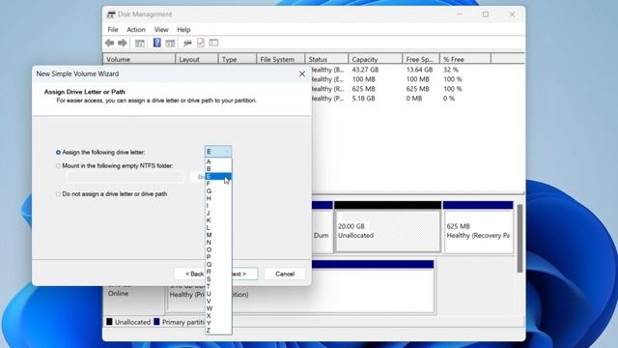The width and height of the screenshot is (618, 348).
Task: Choose drive letter Q from the list
Action: pos(218,264)
